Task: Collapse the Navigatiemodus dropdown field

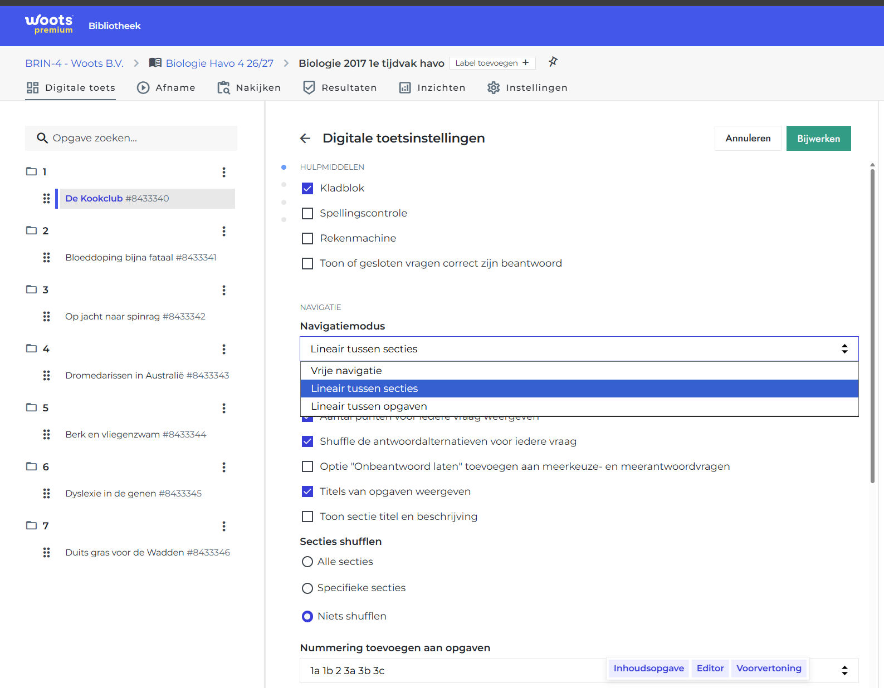Action: pyautogui.click(x=579, y=349)
